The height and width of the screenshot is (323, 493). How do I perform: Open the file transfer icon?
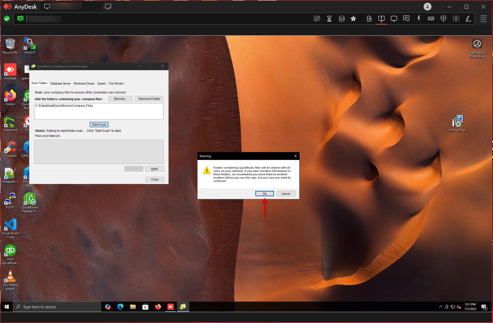(x=369, y=19)
